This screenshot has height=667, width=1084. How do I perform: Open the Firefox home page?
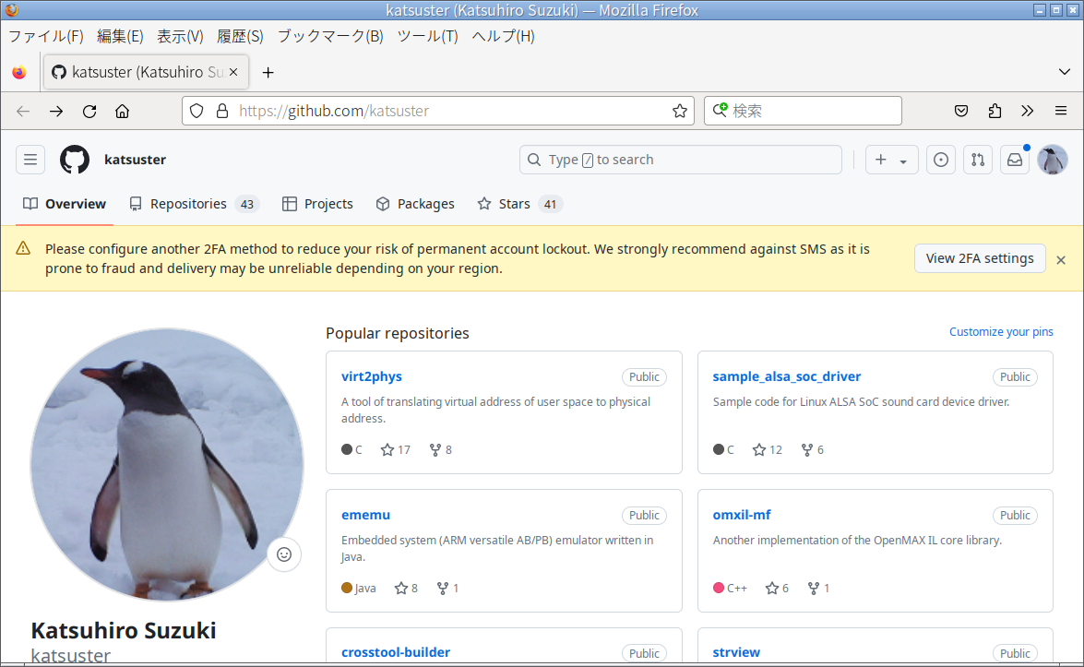point(123,111)
